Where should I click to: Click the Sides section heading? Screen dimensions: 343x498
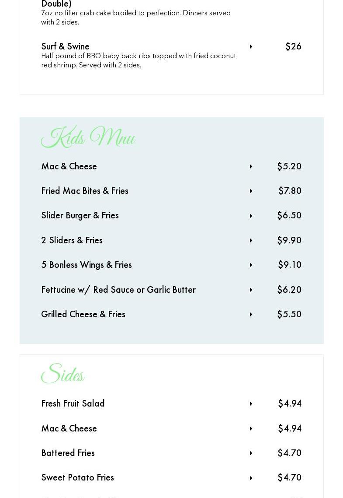point(62,375)
